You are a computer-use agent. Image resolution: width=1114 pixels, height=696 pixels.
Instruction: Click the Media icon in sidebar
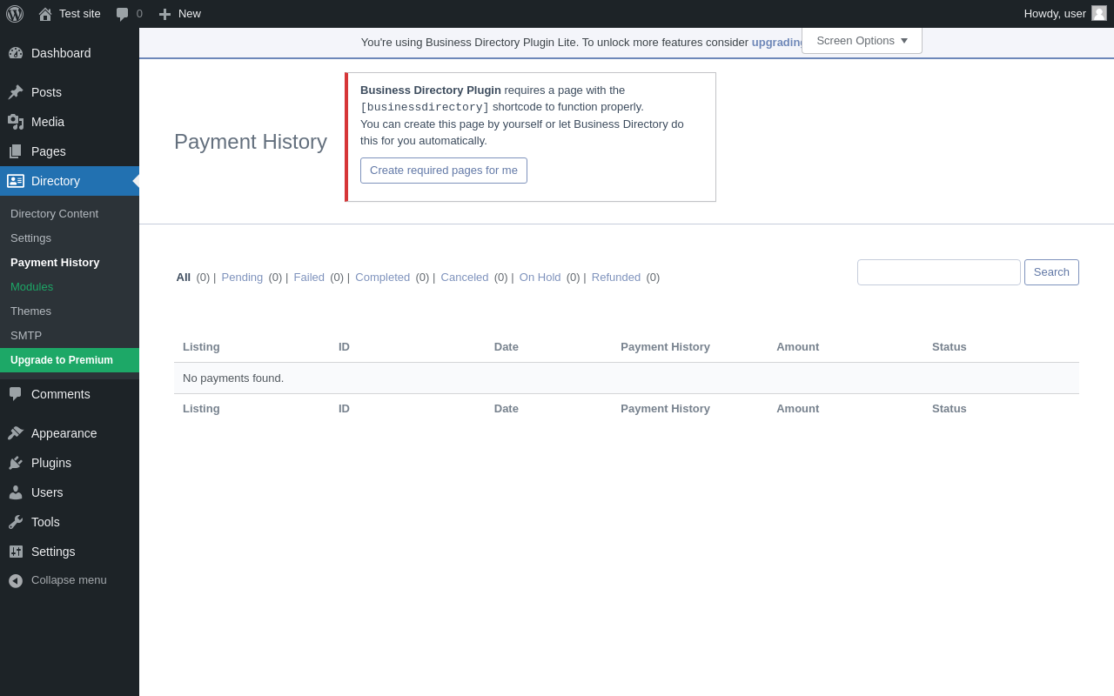point(16,122)
